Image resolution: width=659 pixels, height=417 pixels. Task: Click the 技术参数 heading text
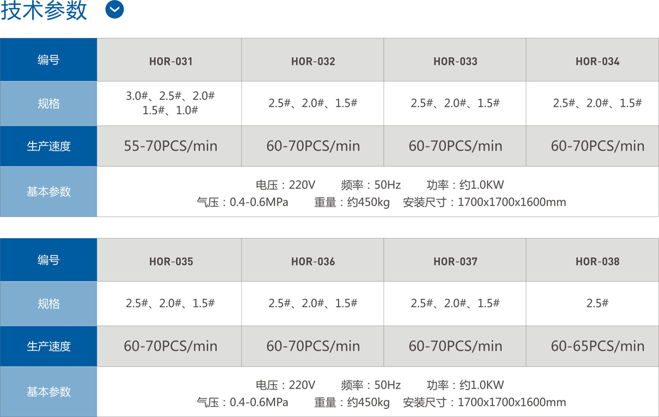pyautogui.click(x=44, y=10)
